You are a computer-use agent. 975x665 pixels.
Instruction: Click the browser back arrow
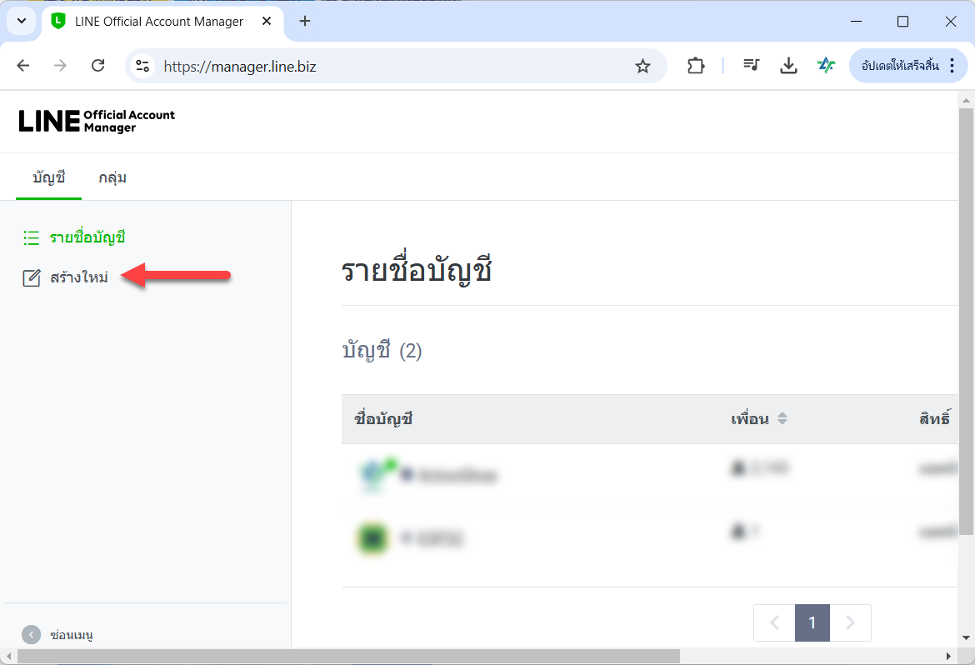23,65
